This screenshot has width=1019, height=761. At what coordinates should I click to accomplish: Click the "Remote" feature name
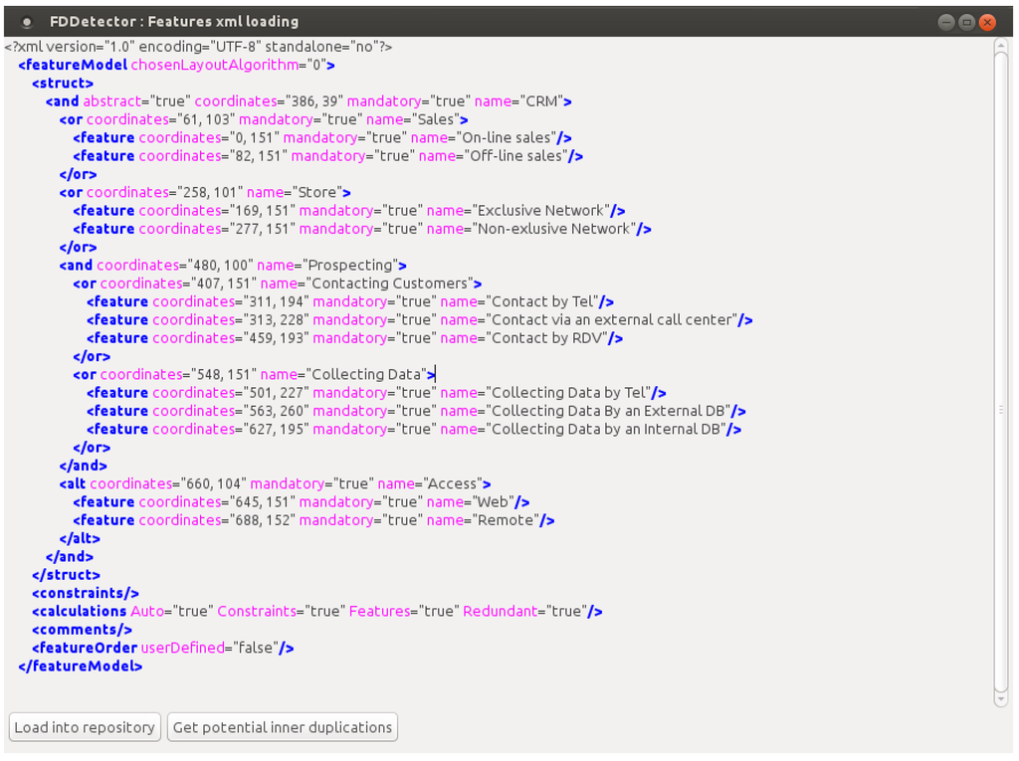(x=508, y=520)
